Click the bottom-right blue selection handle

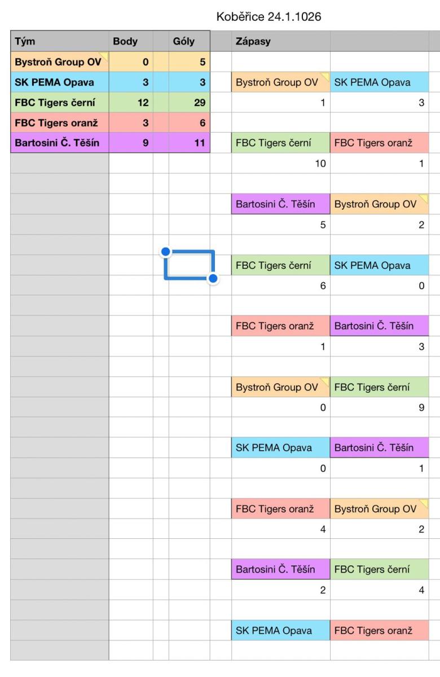click(213, 278)
